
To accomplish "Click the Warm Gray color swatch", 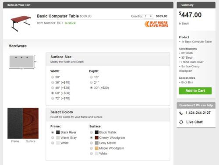I will (x=58, y=137).
